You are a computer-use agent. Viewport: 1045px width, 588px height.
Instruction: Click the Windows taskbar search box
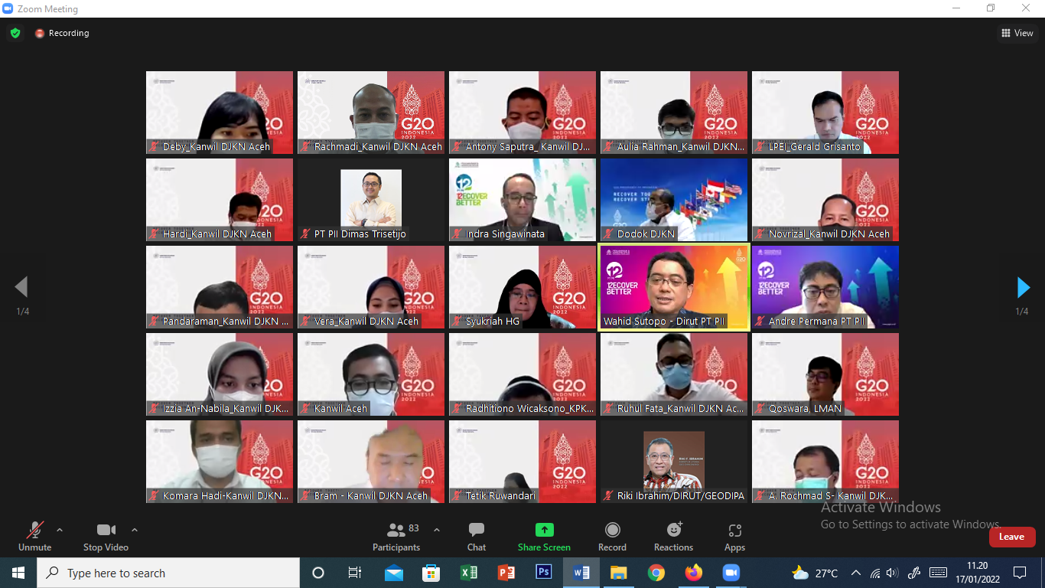click(x=168, y=573)
